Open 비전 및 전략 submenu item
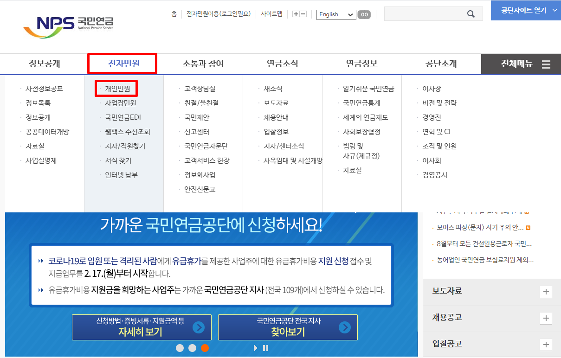The image size is (561, 358). tap(439, 103)
